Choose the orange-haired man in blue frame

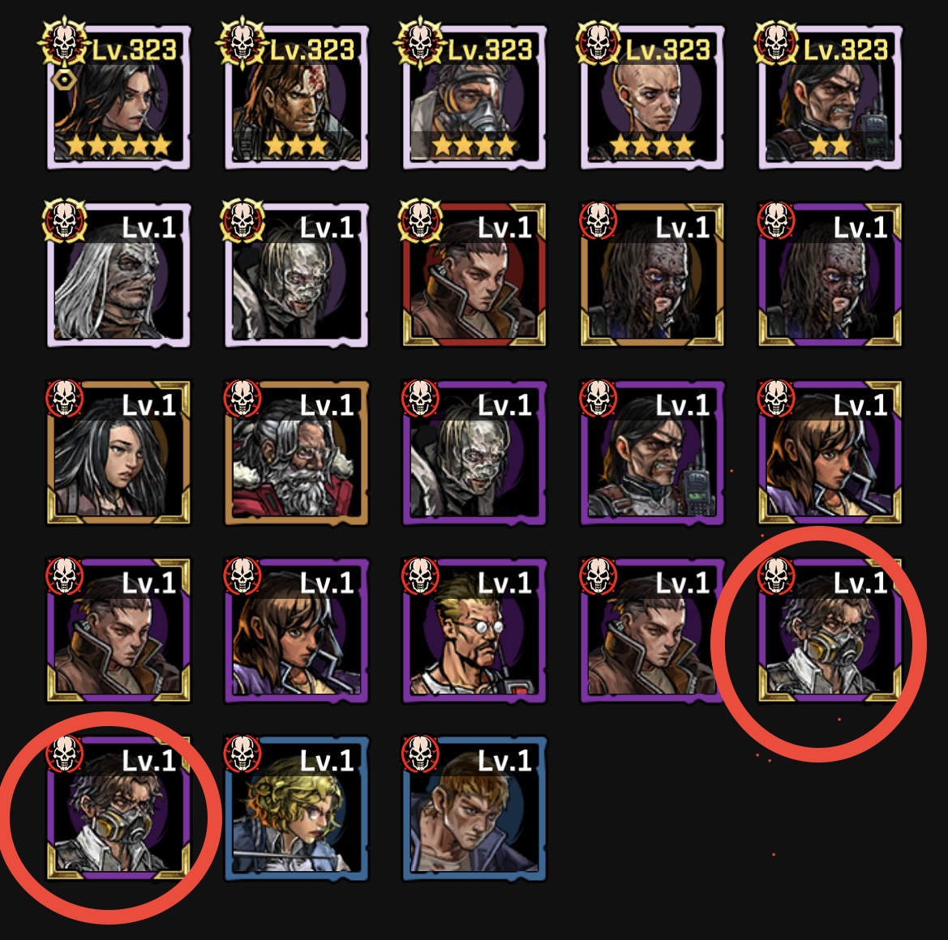click(474, 808)
